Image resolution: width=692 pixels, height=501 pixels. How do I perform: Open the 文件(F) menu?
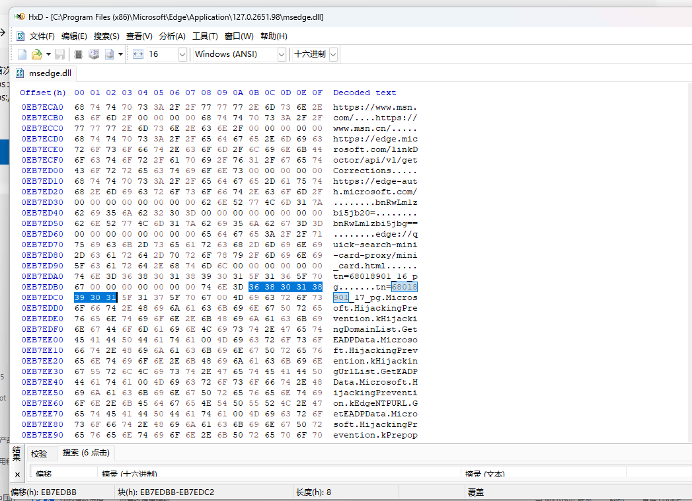(42, 36)
